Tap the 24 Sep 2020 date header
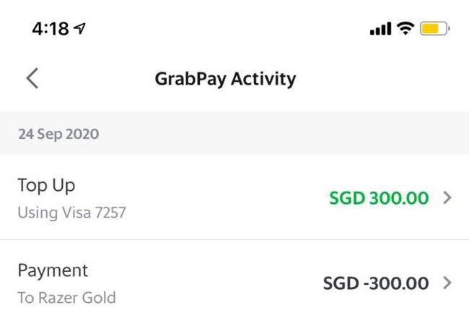469x321 pixels. 58,134
